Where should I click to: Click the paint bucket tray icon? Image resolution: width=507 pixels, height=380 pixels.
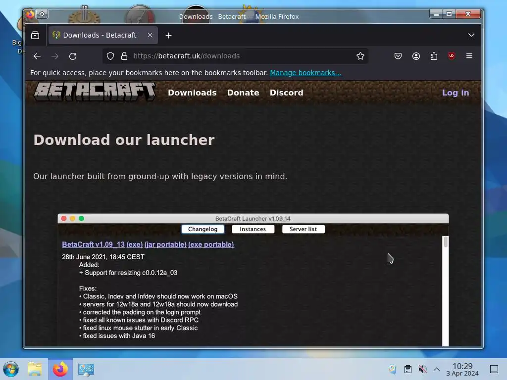[393, 369]
